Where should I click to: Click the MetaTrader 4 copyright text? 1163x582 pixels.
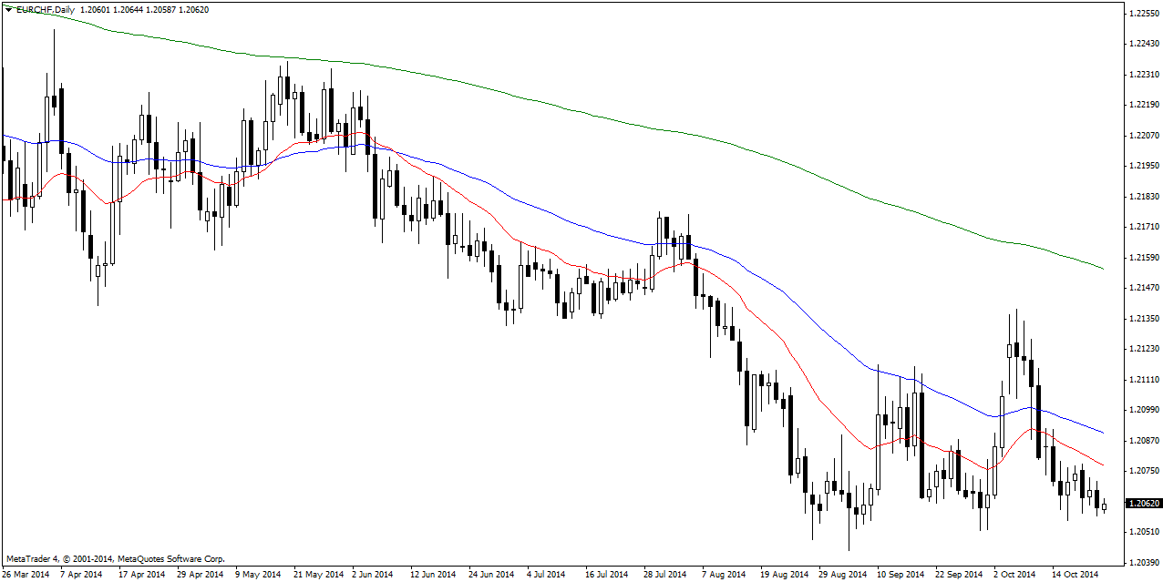[115, 558]
